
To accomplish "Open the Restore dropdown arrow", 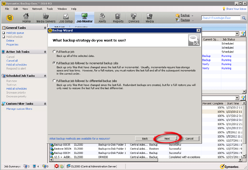I will click(x=193, y=21).
